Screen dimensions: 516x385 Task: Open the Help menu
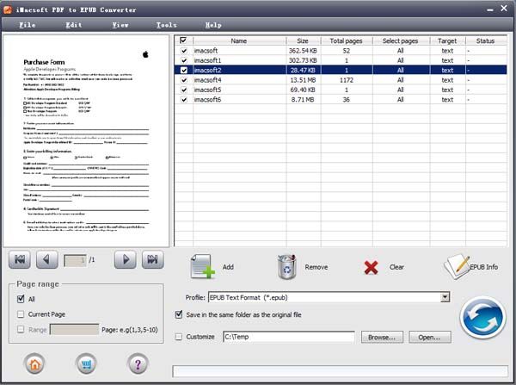click(213, 25)
